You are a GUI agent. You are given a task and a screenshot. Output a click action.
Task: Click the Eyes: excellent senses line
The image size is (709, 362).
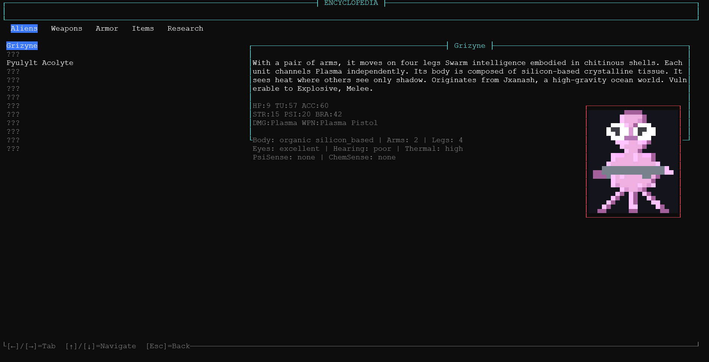[358, 149]
